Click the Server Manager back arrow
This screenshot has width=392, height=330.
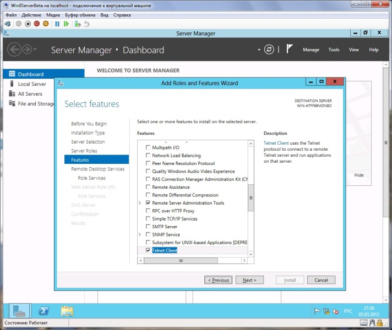click(x=14, y=50)
